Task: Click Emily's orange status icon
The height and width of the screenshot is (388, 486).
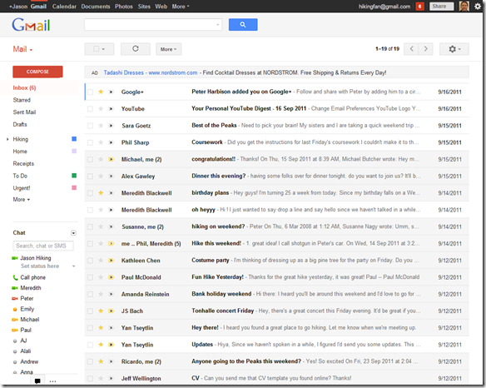Action: (15, 309)
